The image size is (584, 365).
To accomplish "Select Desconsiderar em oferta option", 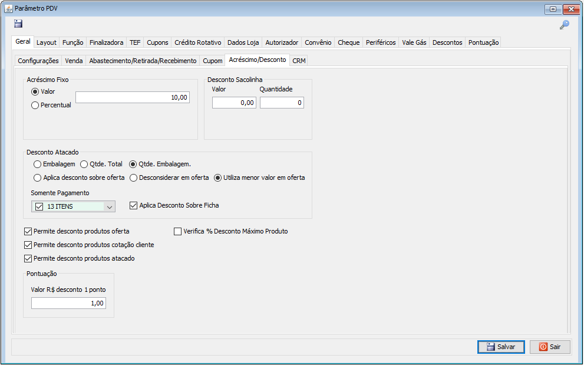I will pos(133,178).
